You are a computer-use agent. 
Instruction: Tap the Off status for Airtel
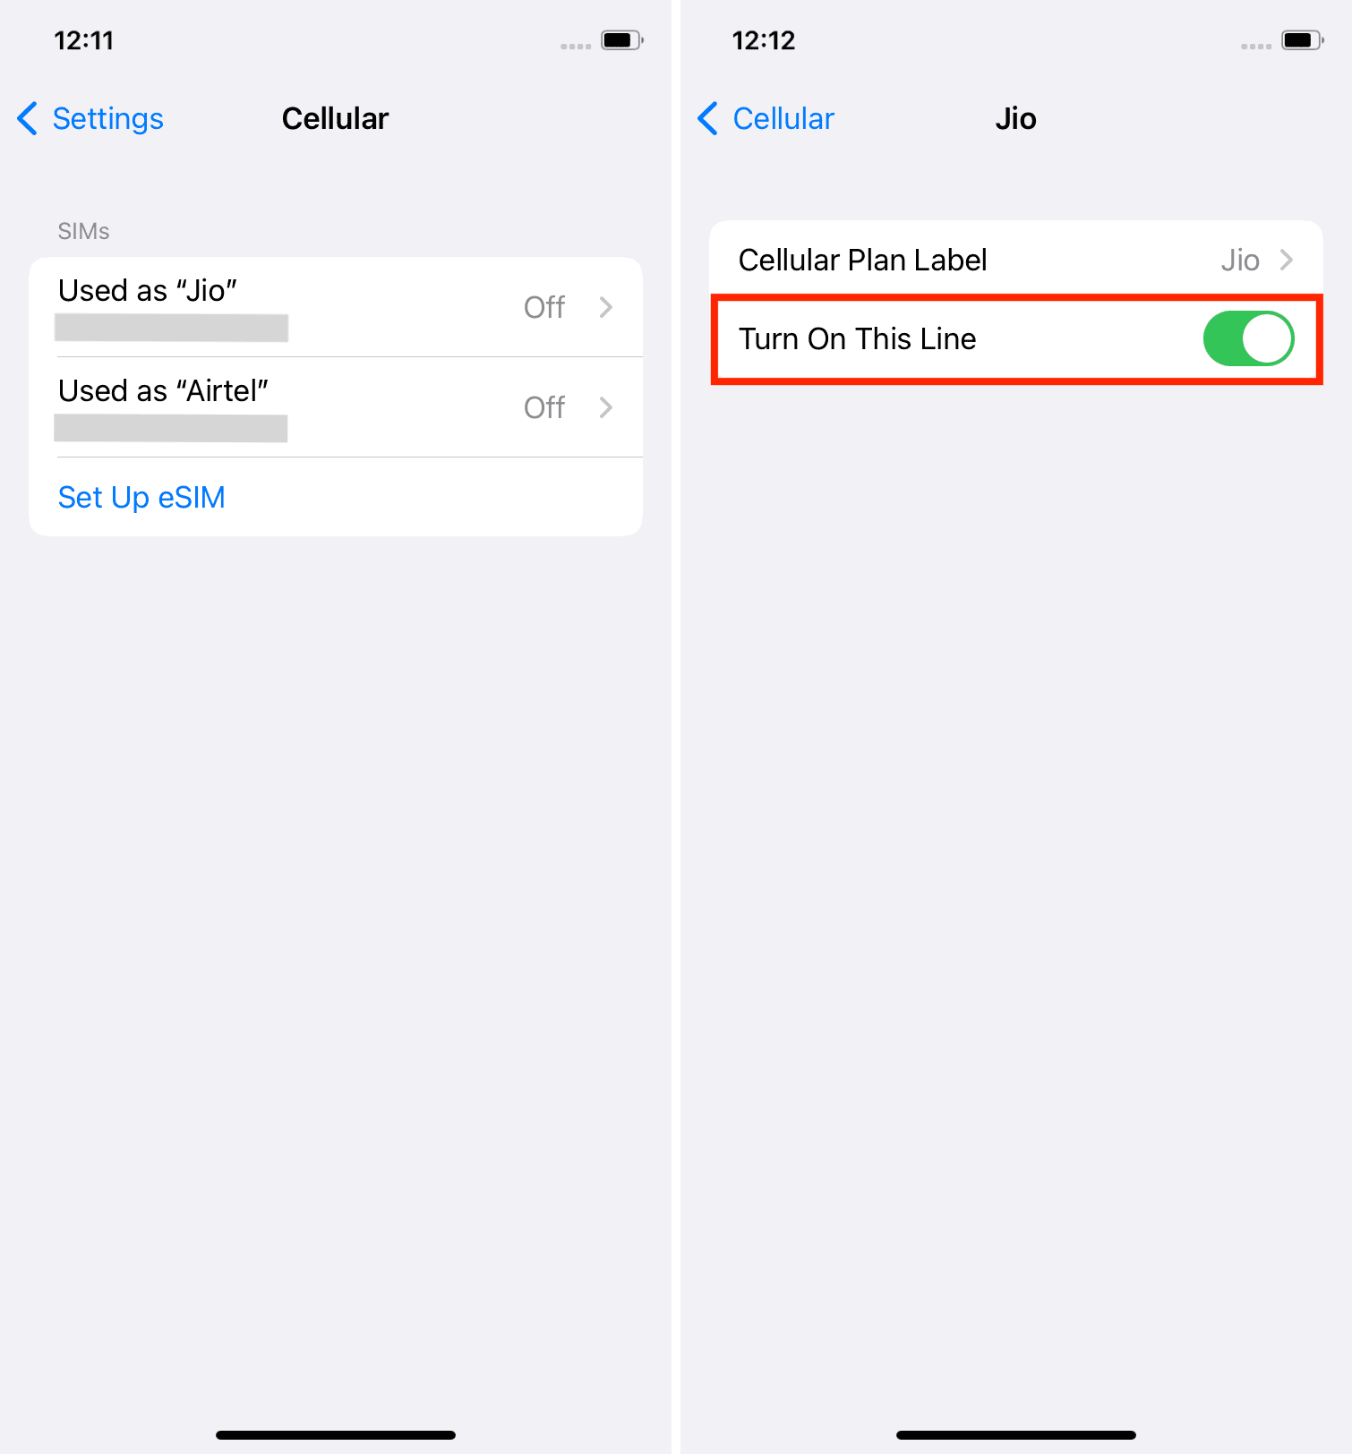tap(544, 407)
